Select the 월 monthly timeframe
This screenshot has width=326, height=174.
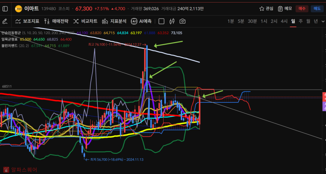[308, 21]
